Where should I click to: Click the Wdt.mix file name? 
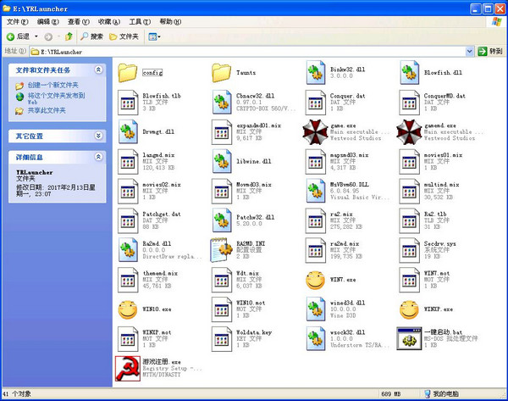(247, 273)
